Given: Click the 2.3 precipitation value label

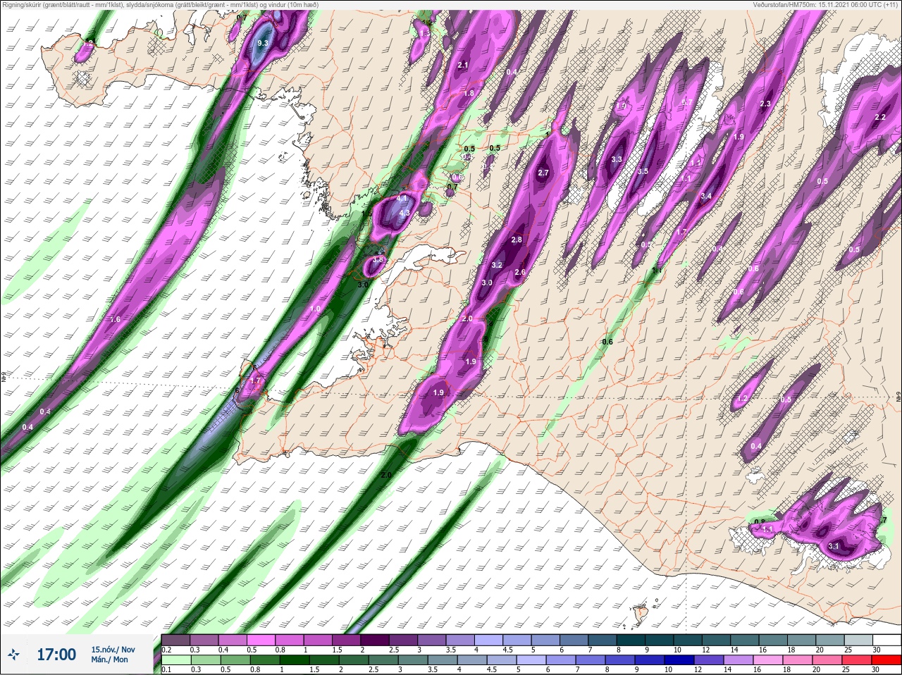Looking at the screenshot, I should 765,104.
